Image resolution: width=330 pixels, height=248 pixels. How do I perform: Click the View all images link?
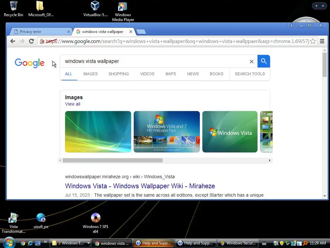coord(73,104)
